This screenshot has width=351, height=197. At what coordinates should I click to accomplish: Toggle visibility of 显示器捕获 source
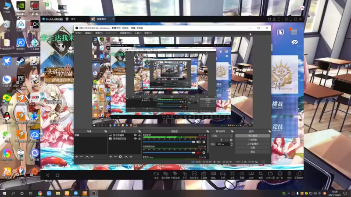coord(135,135)
